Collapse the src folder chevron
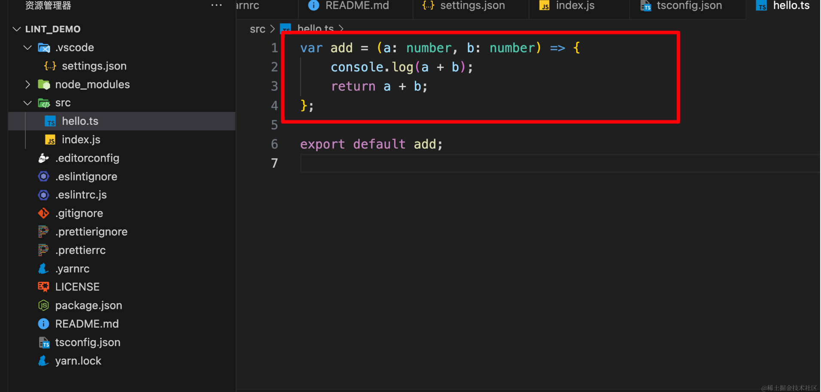Screen dimensions: 821x392 27,103
